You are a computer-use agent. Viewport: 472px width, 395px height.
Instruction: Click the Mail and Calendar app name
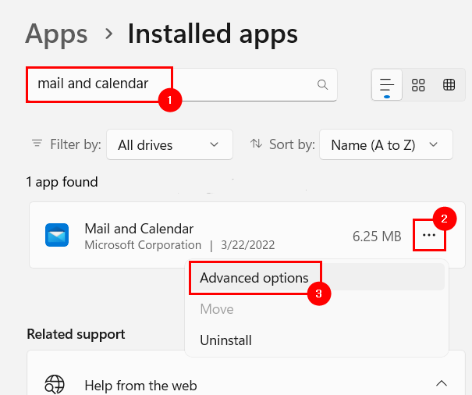139,229
